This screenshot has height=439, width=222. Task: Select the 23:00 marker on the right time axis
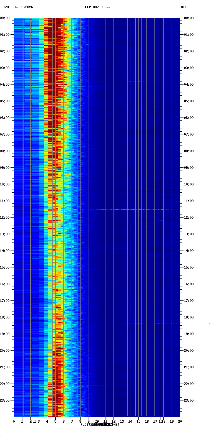[189, 400]
